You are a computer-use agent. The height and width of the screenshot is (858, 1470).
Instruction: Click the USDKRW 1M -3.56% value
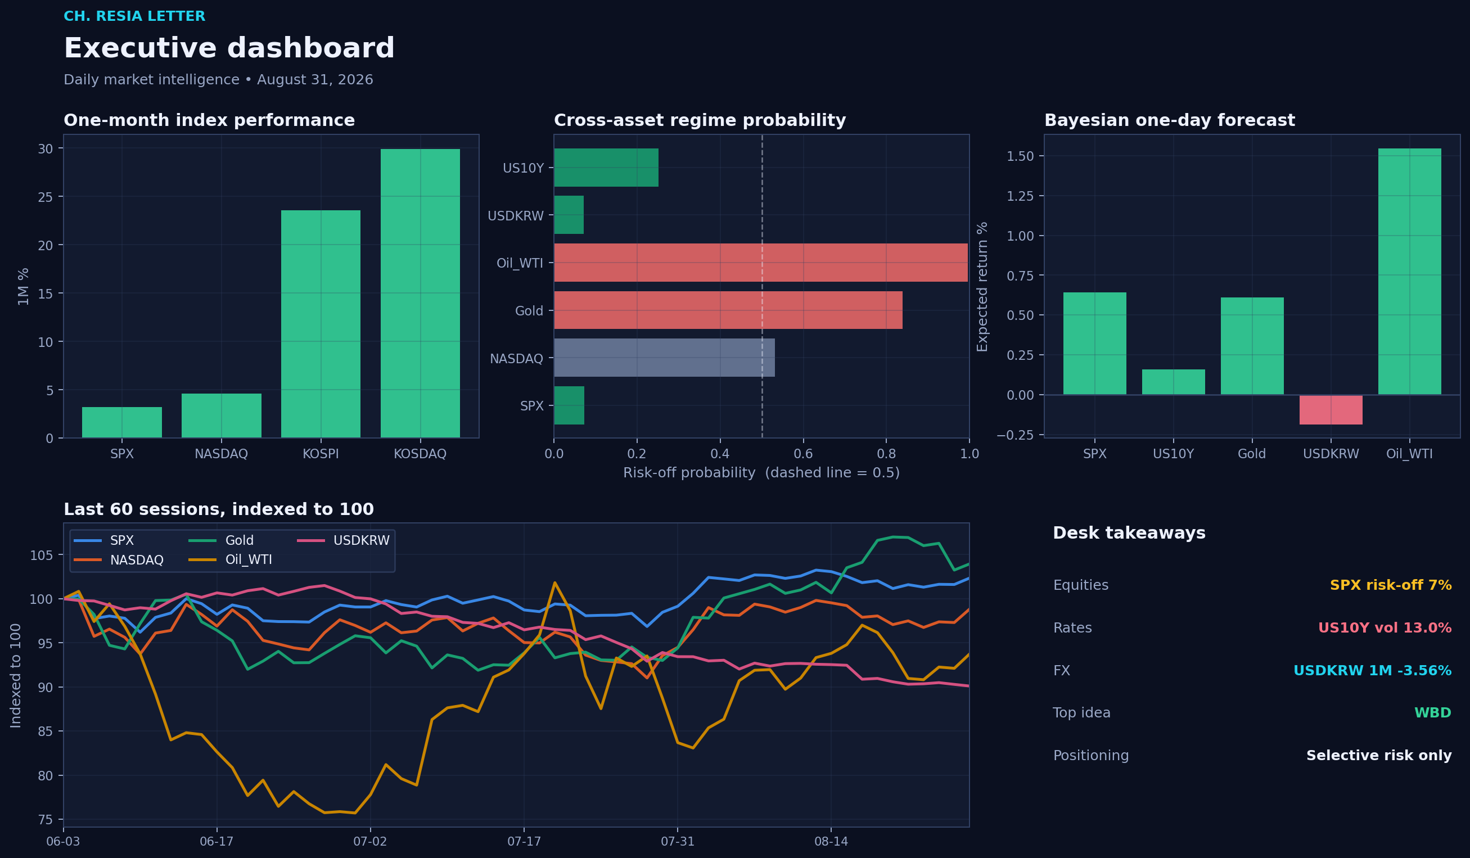click(x=1373, y=670)
